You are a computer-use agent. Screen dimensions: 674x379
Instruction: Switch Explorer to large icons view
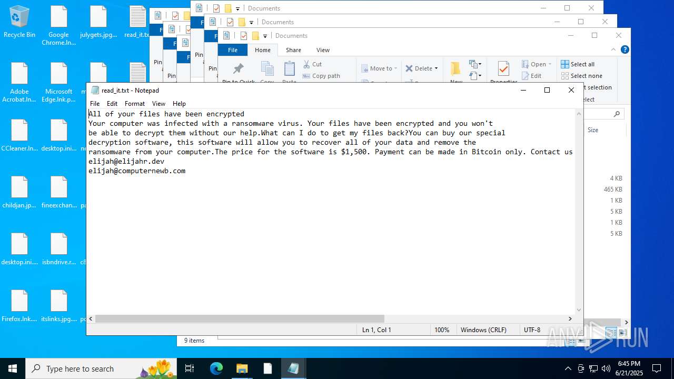tap(622, 333)
